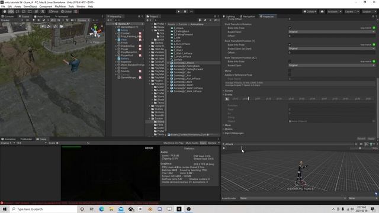Collapse the Scene_A root in Hierarchy
This screenshot has width=379, height=213.
tap(113, 24)
